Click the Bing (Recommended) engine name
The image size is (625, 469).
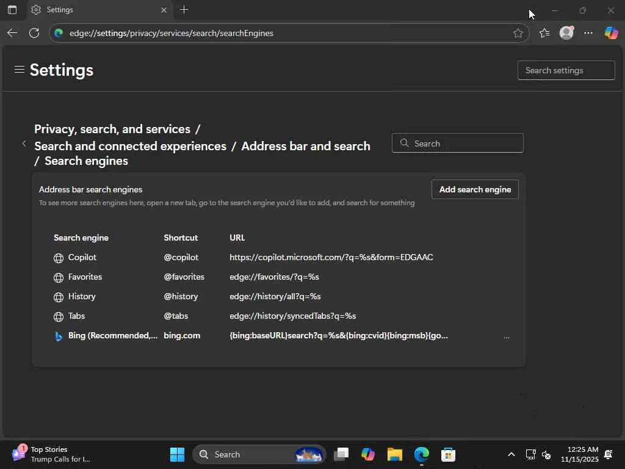click(x=113, y=335)
